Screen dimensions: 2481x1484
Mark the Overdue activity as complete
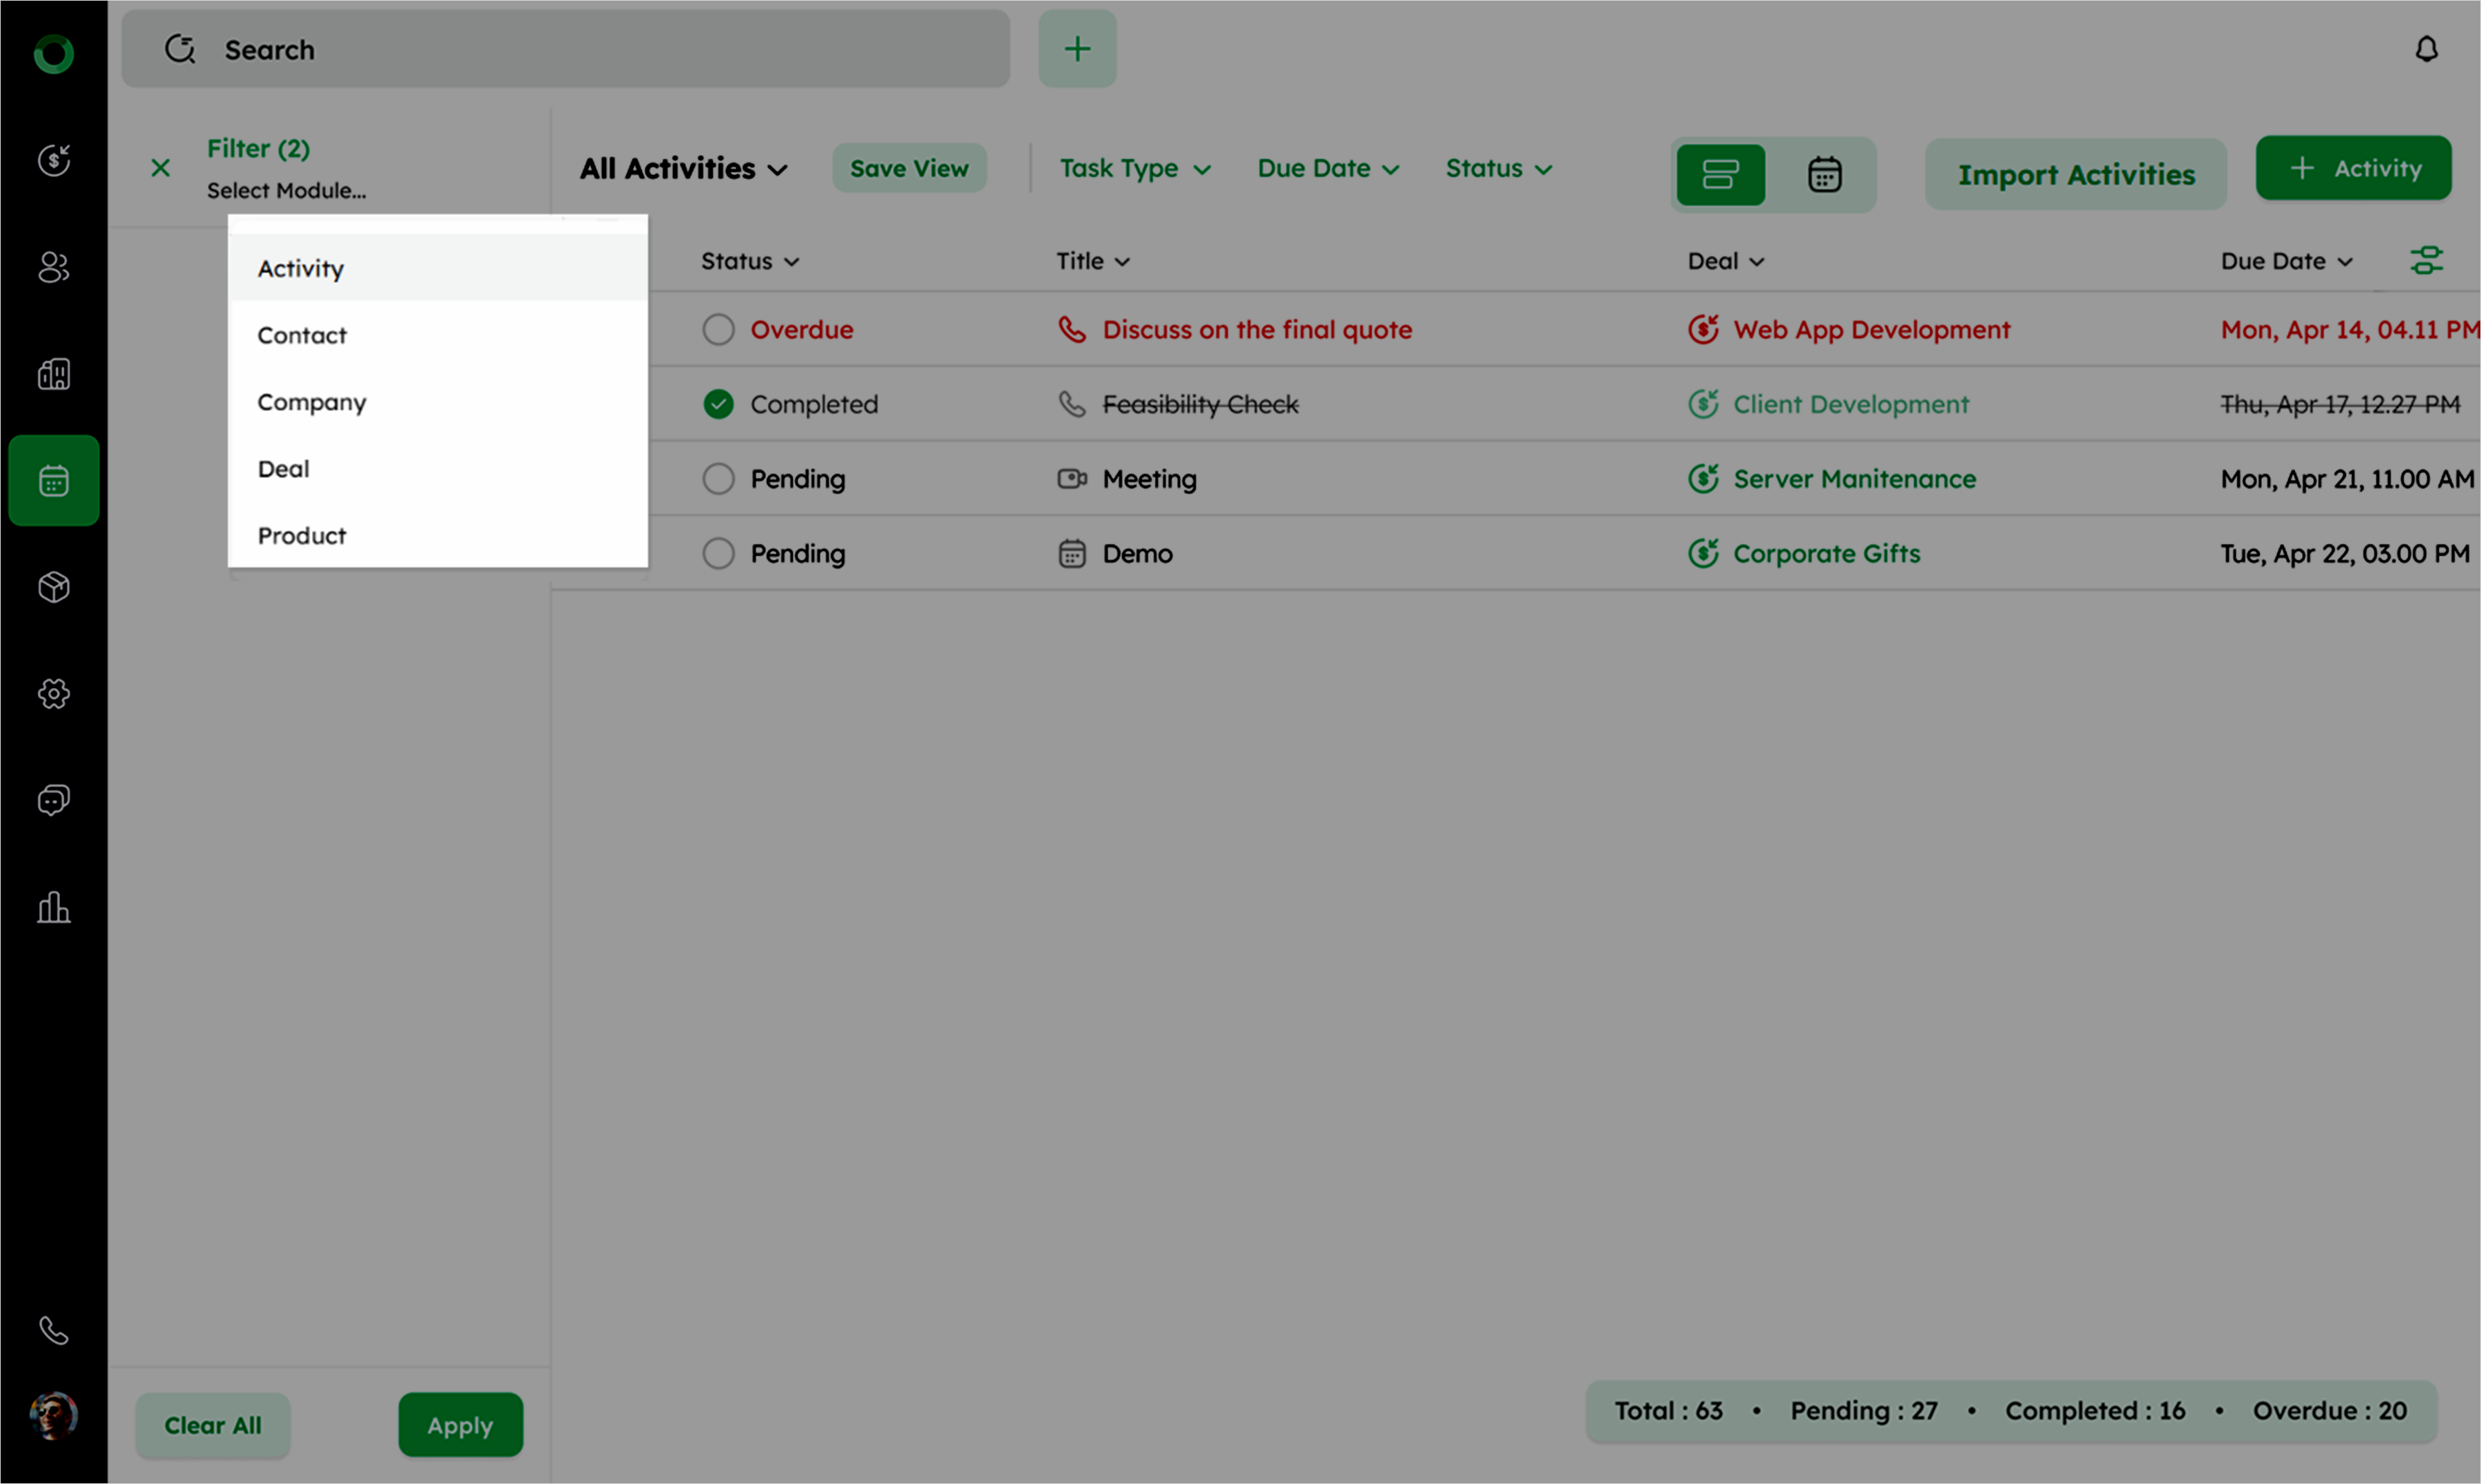tap(718, 330)
